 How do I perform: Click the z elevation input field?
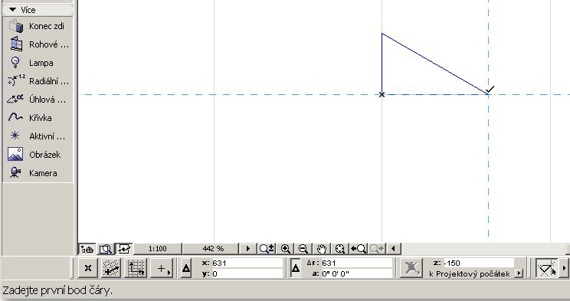pyautogui.click(x=478, y=263)
